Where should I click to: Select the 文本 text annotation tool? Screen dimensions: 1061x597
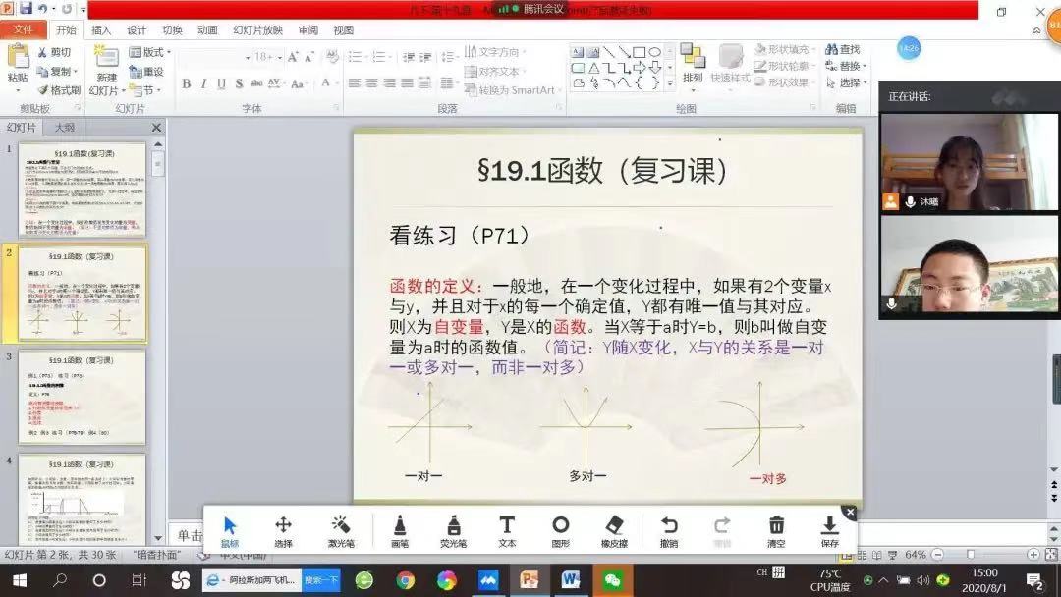(507, 529)
